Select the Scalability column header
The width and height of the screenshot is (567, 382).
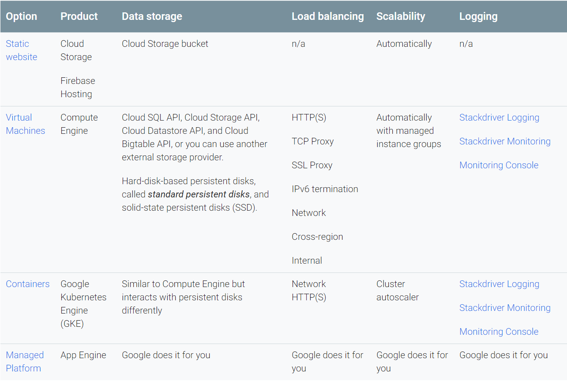(x=401, y=16)
